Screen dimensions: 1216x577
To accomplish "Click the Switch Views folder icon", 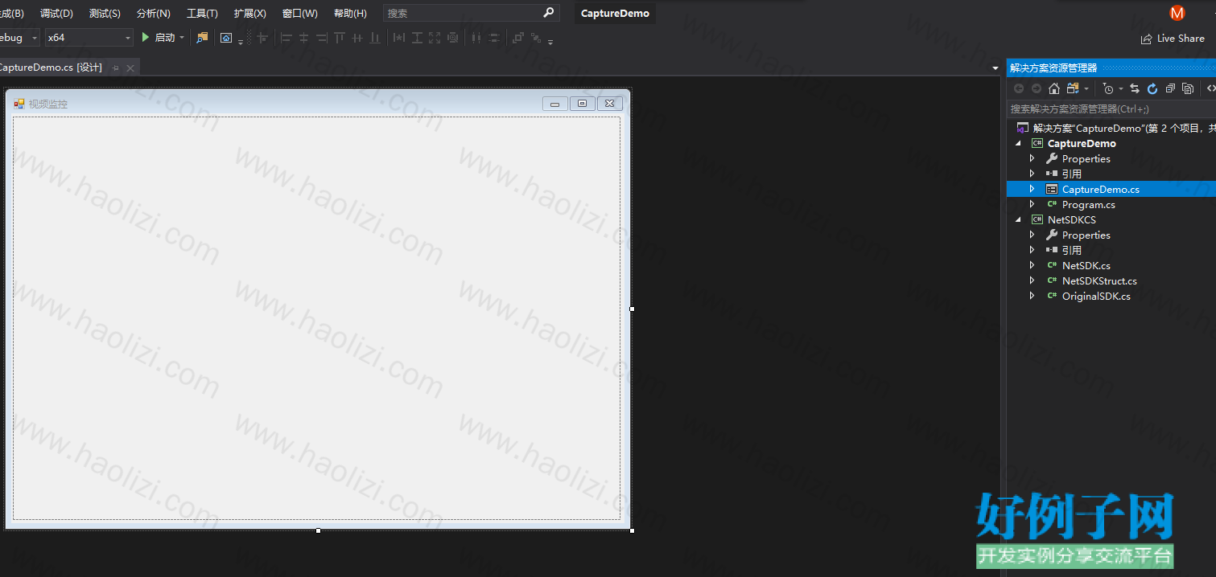I will pos(1073,88).
